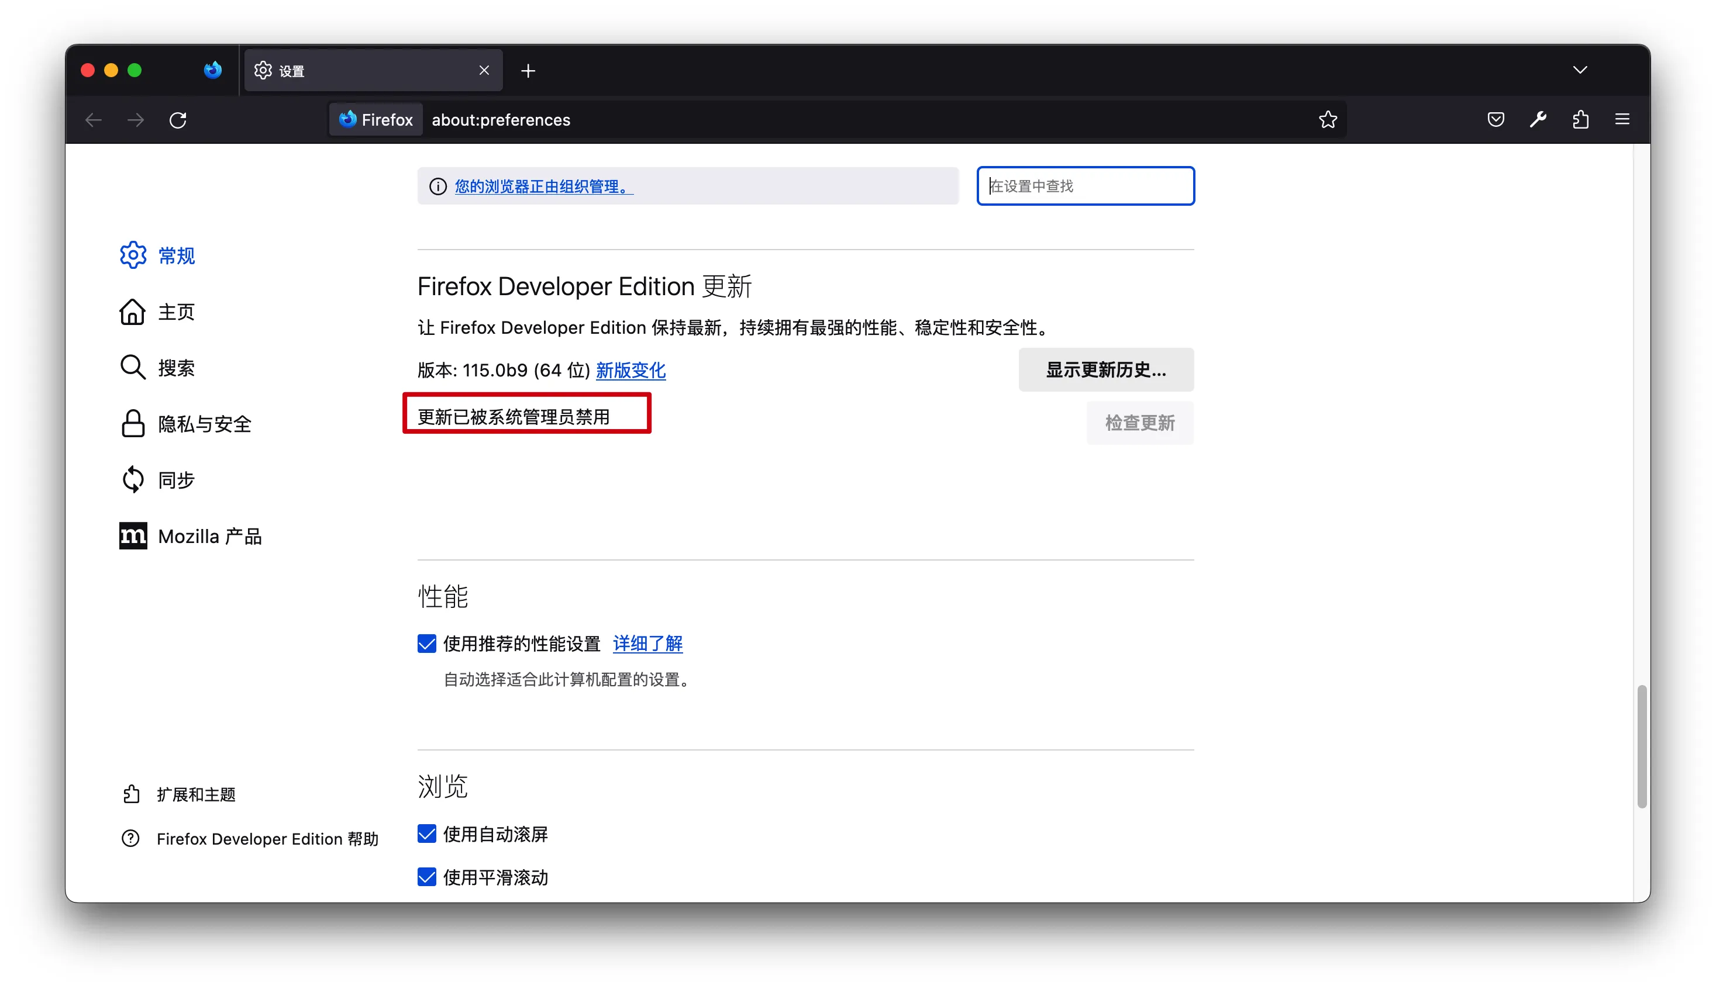
Task: Expand the list-all-tabs chevron
Action: [1580, 70]
